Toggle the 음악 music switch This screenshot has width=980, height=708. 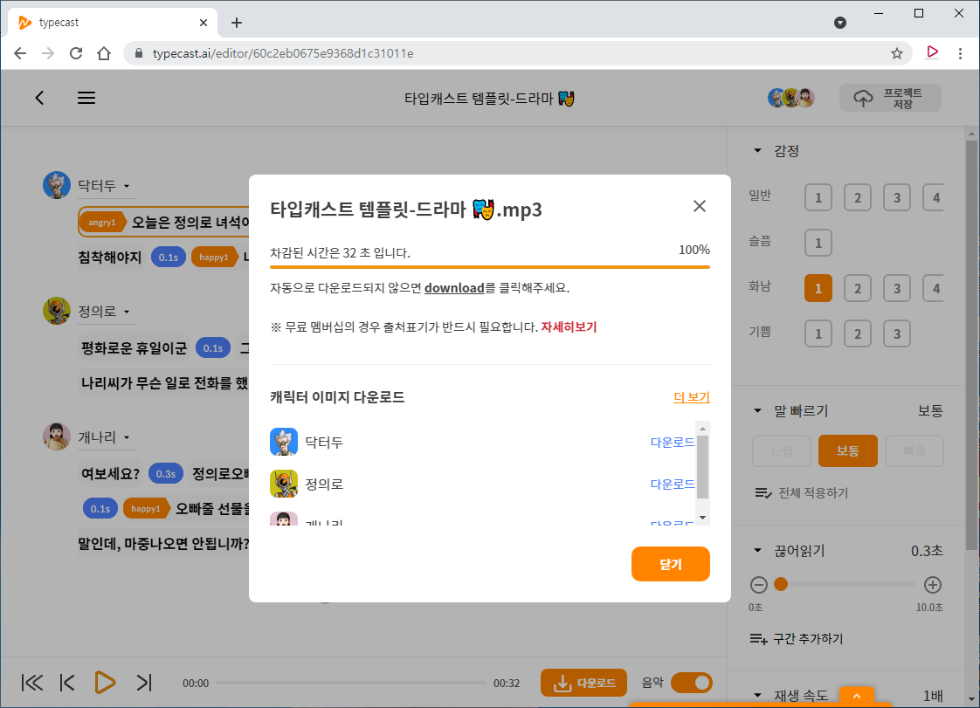point(691,683)
